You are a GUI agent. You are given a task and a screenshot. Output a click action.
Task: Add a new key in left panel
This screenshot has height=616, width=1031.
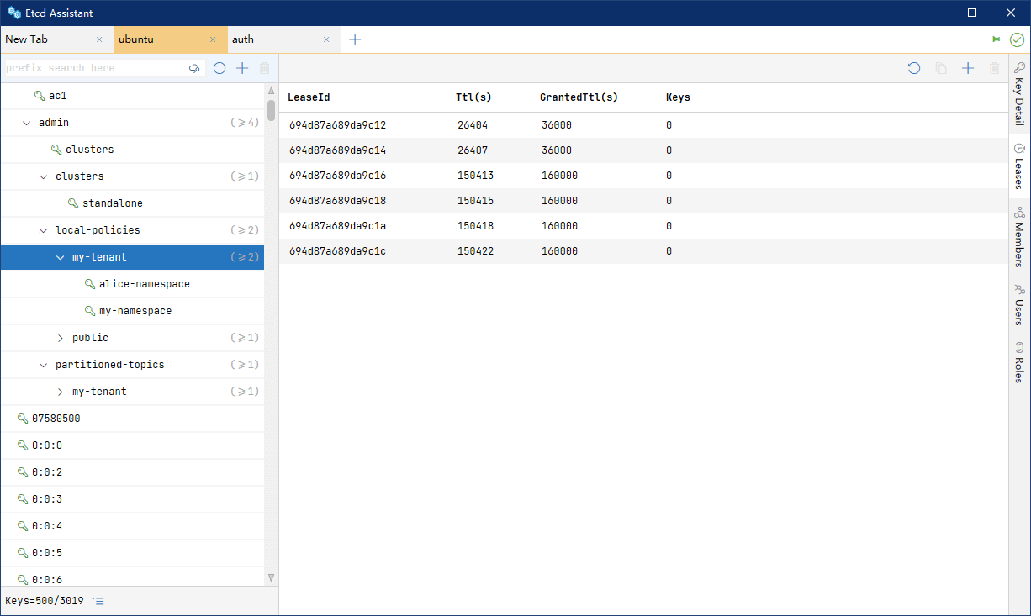[x=242, y=68]
